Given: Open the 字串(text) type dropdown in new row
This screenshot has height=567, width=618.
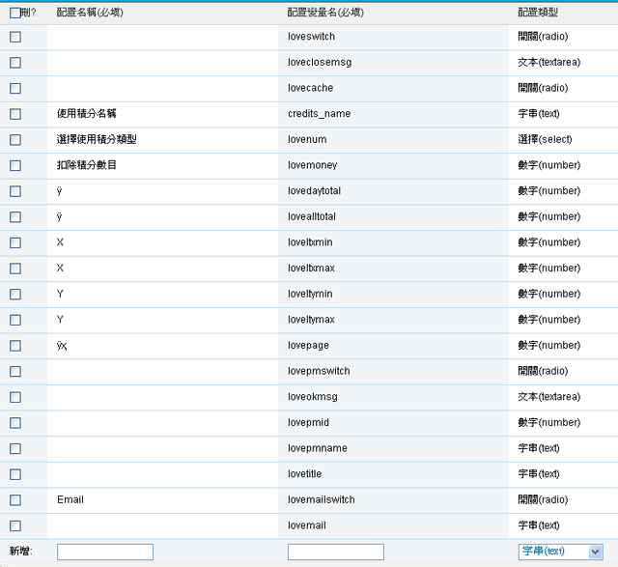Looking at the screenshot, I should (x=560, y=552).
